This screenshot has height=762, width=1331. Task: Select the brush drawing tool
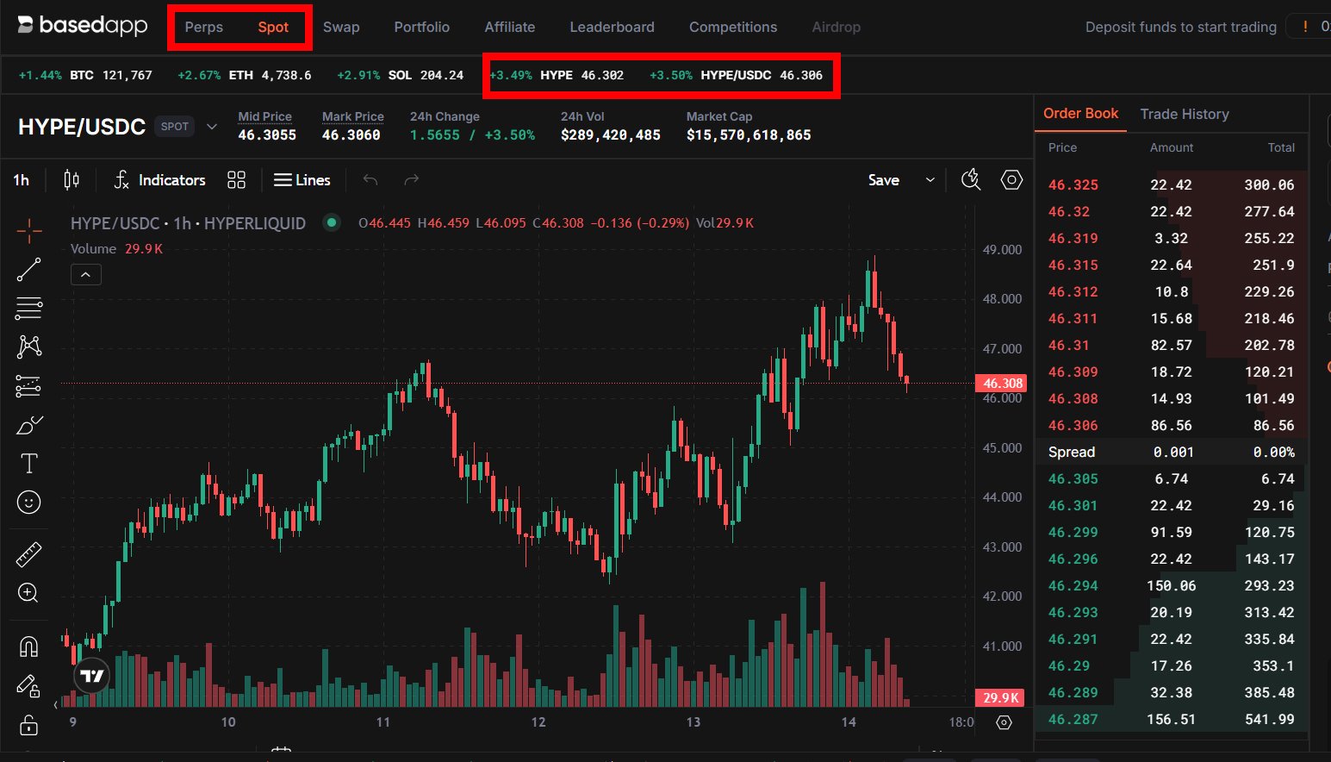coord(28,425)
